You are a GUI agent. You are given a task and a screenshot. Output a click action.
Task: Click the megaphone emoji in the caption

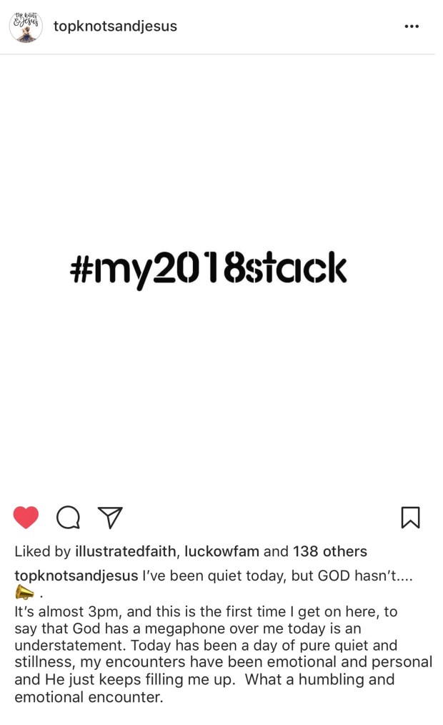tap(24, 592)
